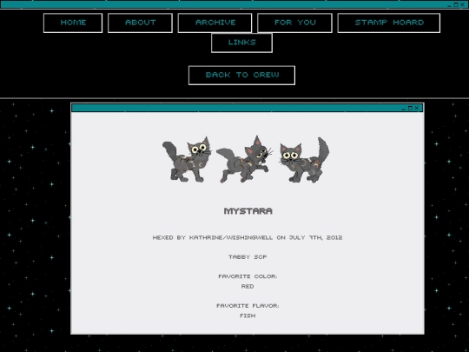Screen dimensions: 469x352
Task: Click the Mystara name heading
Action: pyautogui.click(x=248, y=211)
